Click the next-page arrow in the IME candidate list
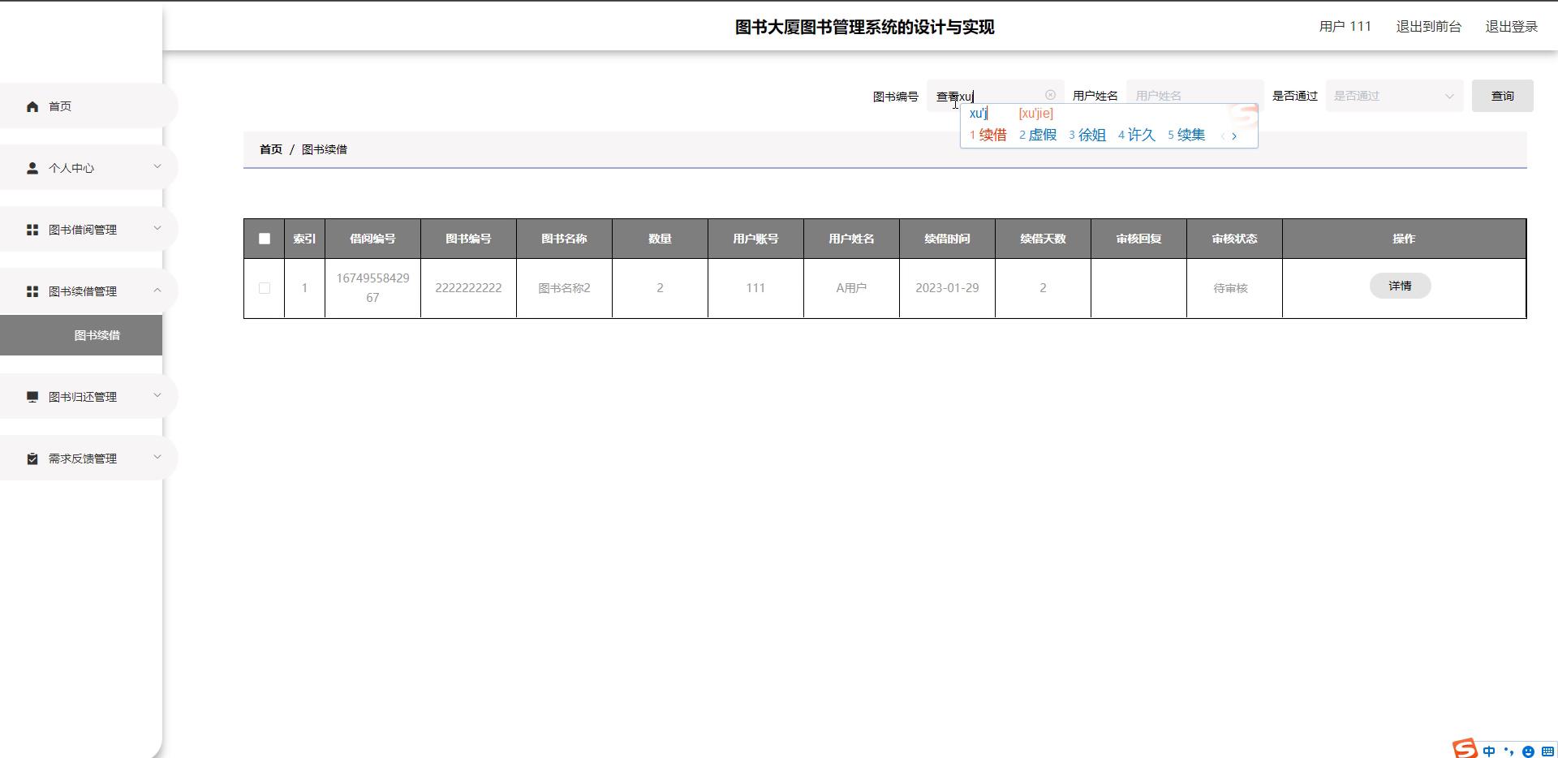The height and width of the screenshot is (758, 1558). tap(1235, 136)
